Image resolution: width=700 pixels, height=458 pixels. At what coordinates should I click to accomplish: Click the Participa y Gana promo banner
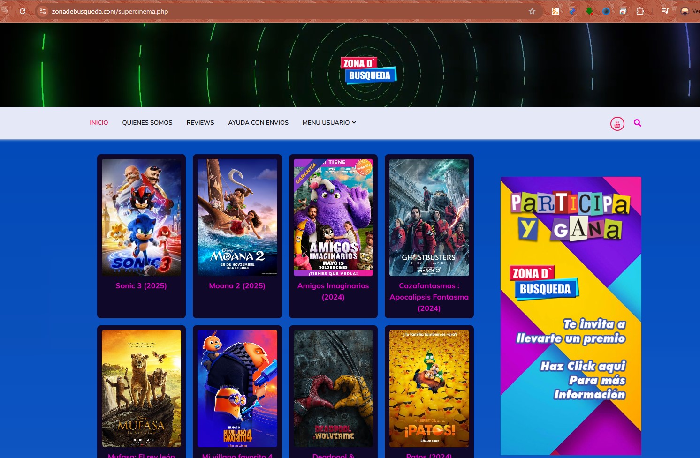[x=571, y=315]
